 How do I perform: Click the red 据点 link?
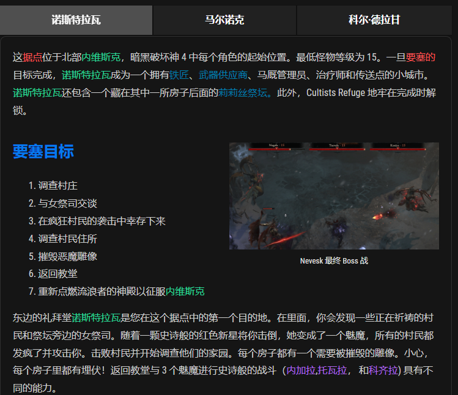(x=33, y=57)
